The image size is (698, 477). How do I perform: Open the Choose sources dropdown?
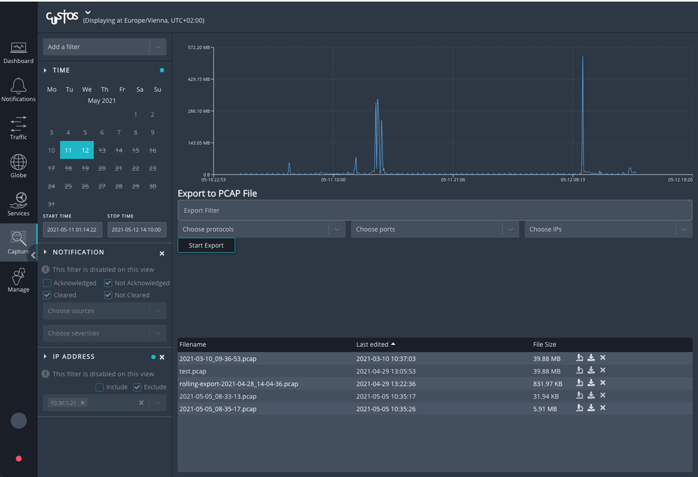[104, 311]
